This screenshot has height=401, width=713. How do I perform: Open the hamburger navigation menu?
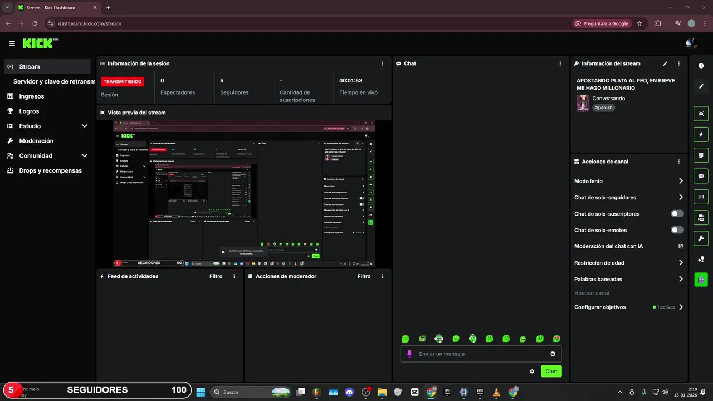(12, 43)
